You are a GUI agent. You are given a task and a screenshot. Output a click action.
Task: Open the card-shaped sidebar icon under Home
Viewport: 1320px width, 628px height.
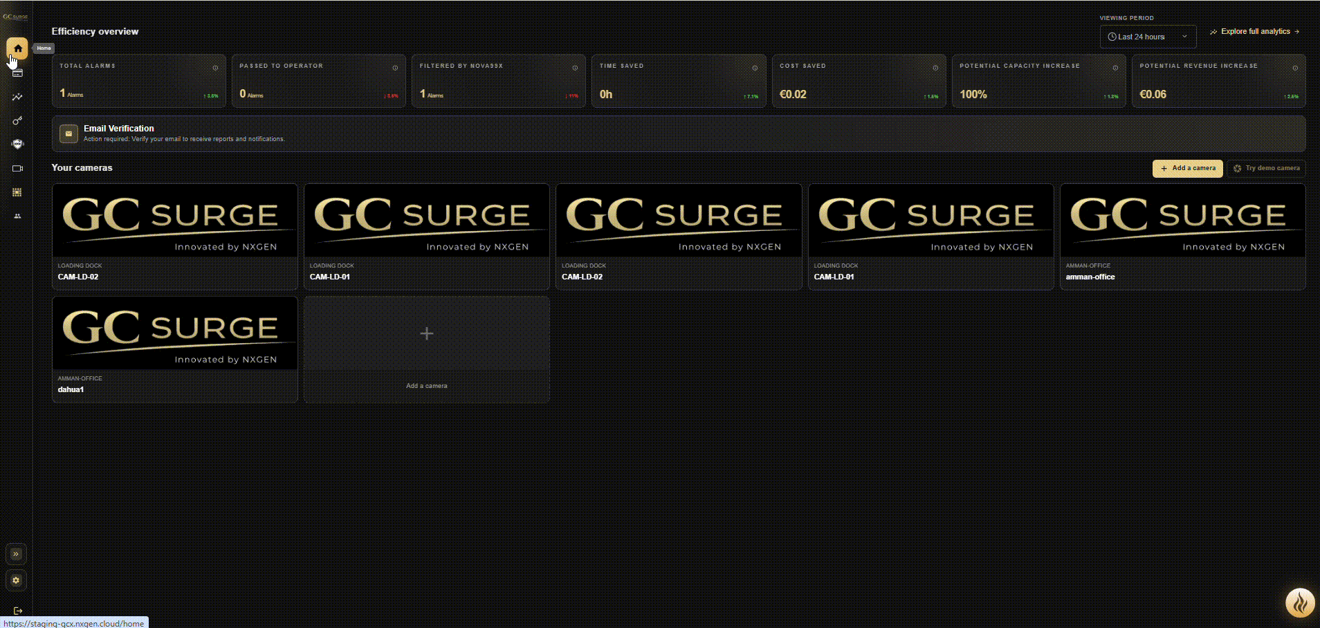[x=17, y=73]
